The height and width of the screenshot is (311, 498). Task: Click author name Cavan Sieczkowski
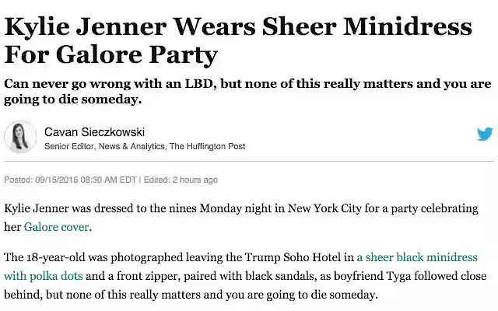pyautogui.click(x=94, y=131)
